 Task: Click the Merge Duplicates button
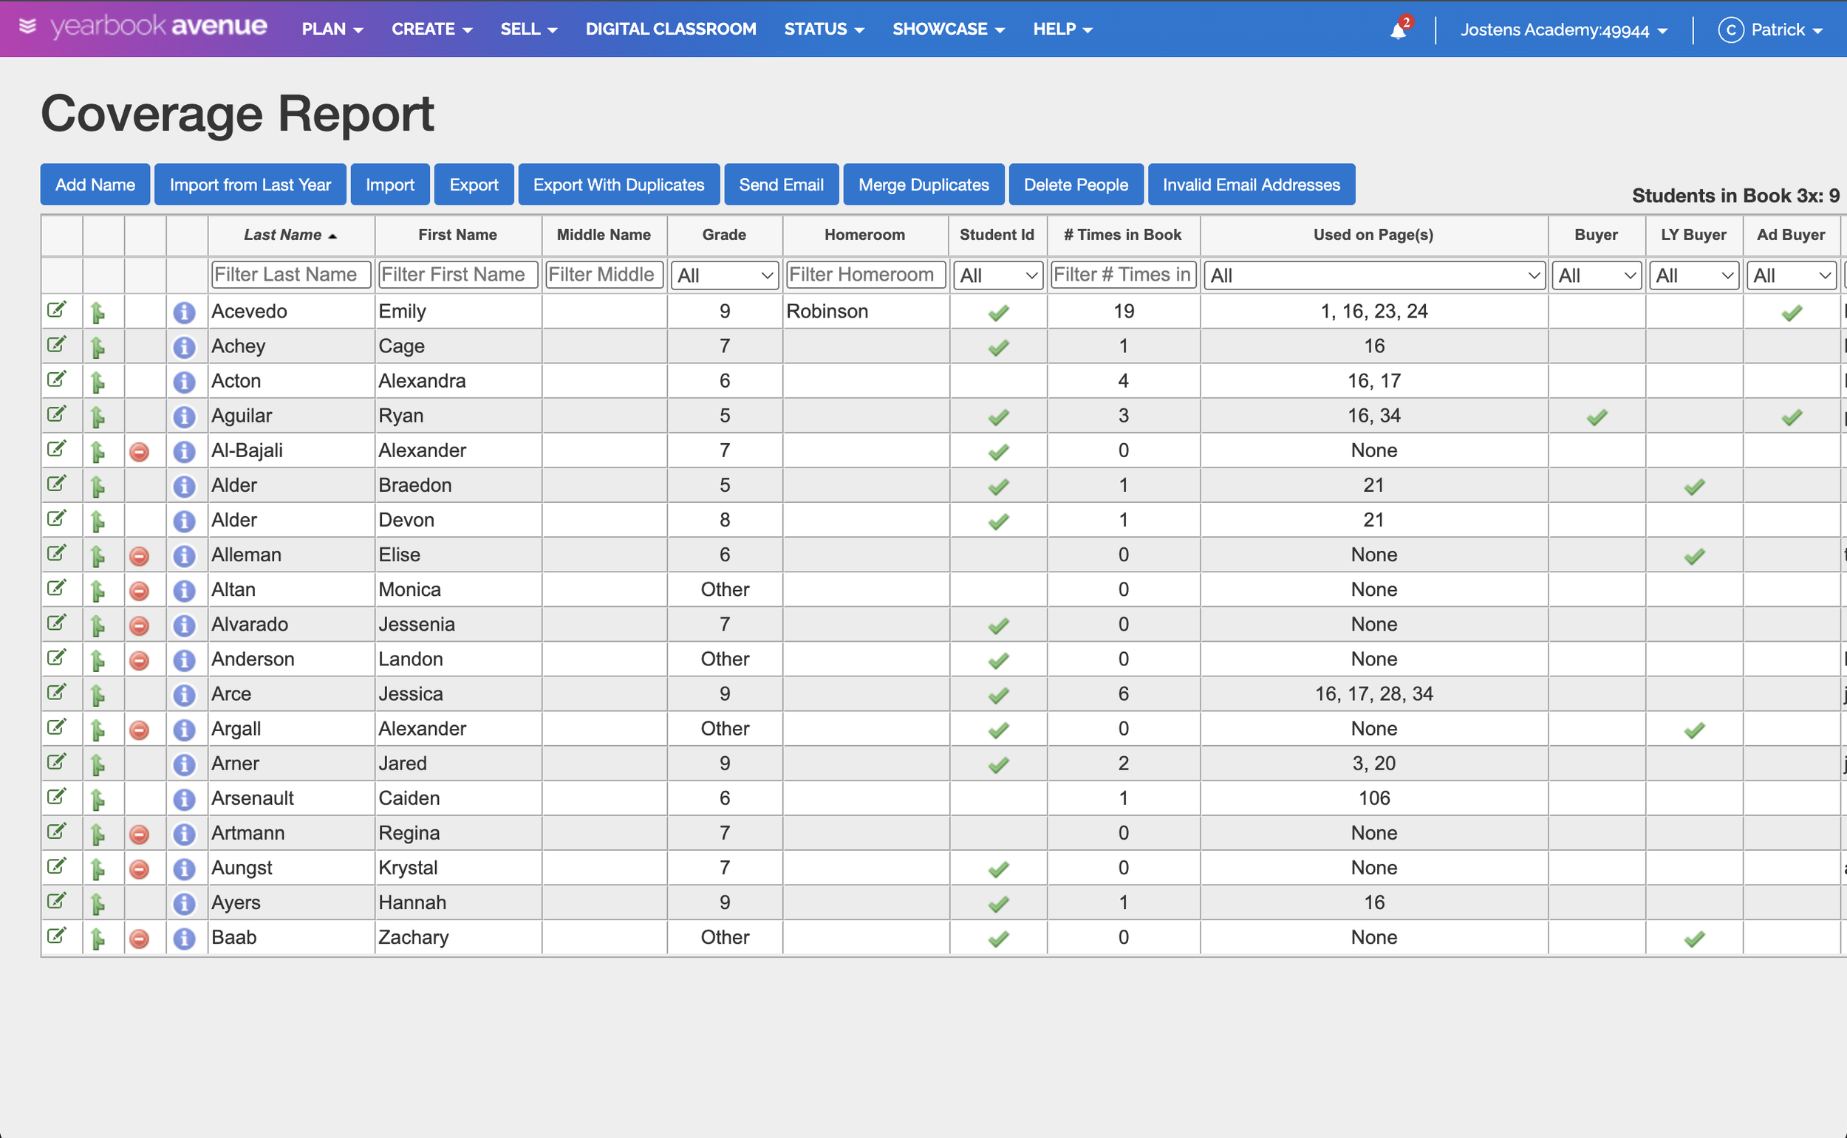point(923,185)
